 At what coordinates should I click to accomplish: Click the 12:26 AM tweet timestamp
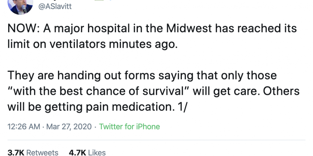pyautogui.click(x=23, y=127)
